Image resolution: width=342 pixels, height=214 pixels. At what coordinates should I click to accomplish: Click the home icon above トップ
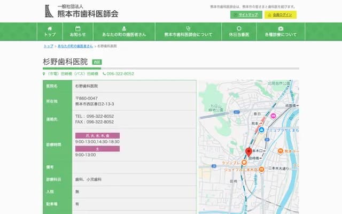(50, 28)
